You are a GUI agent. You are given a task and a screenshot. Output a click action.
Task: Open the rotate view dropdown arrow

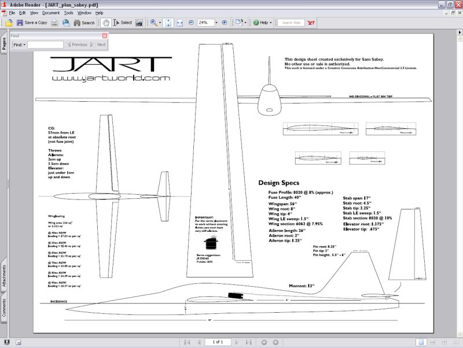tap(245, 23)
